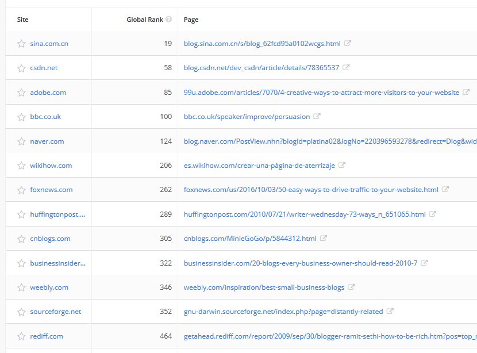Open the wikihow landing page via external link icon

[343, 165]
